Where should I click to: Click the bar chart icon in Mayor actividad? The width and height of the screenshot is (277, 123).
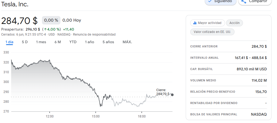coord(195,23)
